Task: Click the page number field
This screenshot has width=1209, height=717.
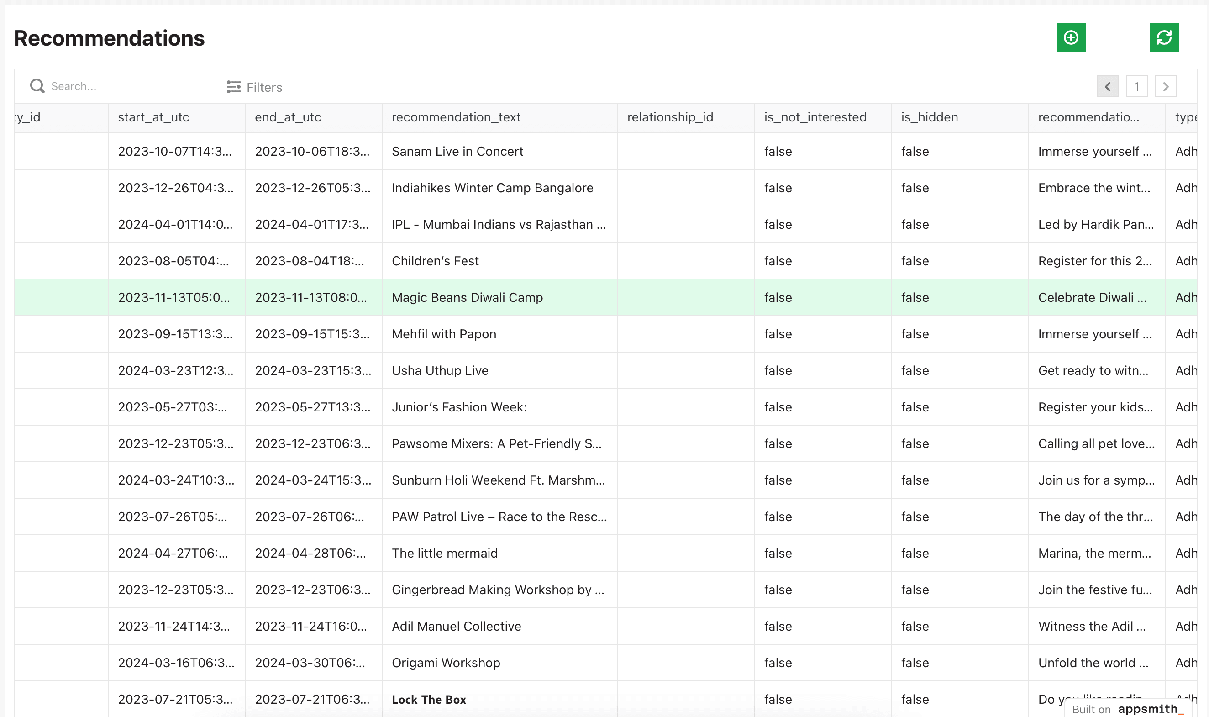Action: coord(1136,86)
